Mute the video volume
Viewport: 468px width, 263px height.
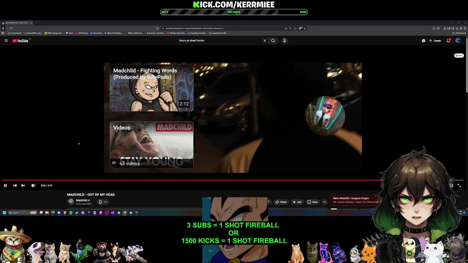pyautogui.click(x=33, y=186)
